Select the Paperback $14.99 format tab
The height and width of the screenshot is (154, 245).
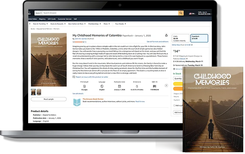point(199,38)
